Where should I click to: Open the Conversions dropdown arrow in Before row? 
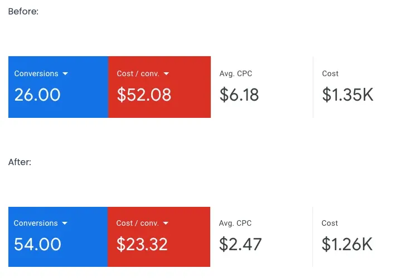tap(65, 74)
